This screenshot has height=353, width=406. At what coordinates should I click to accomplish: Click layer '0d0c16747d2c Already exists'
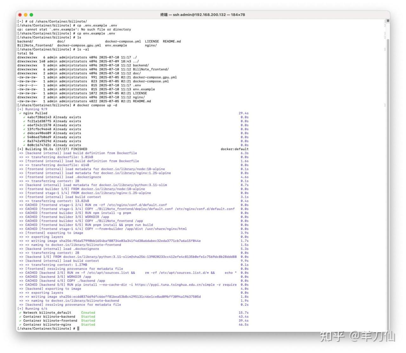point(52,145)
